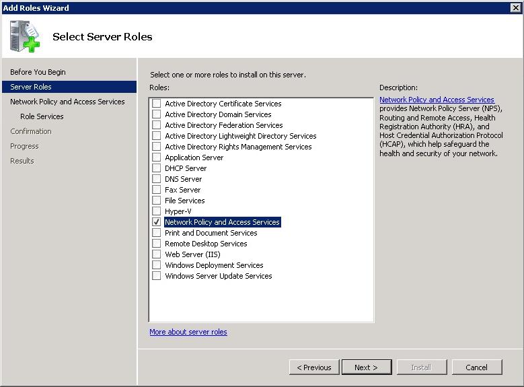Check Remote Desktop Services box

pos(157,244)
